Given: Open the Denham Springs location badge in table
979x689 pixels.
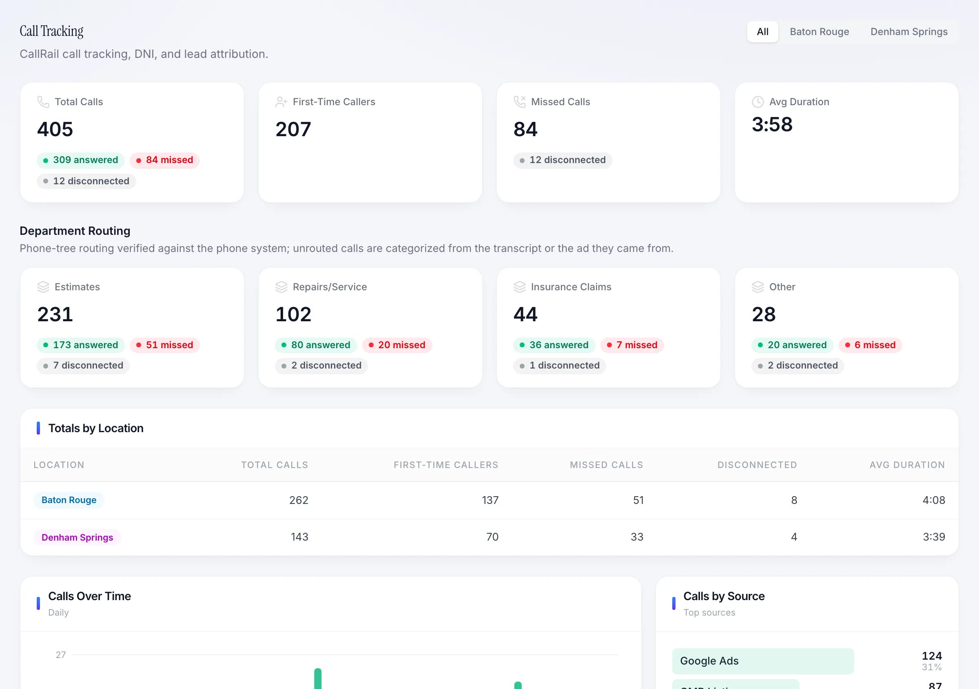Looking at the screenshot, I should [77, 537].
